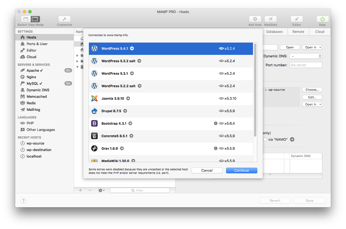The width and height of the screenshot is (346, 229).
Task: Open the top Open in dropdown
Action: (x=312, y=47)
